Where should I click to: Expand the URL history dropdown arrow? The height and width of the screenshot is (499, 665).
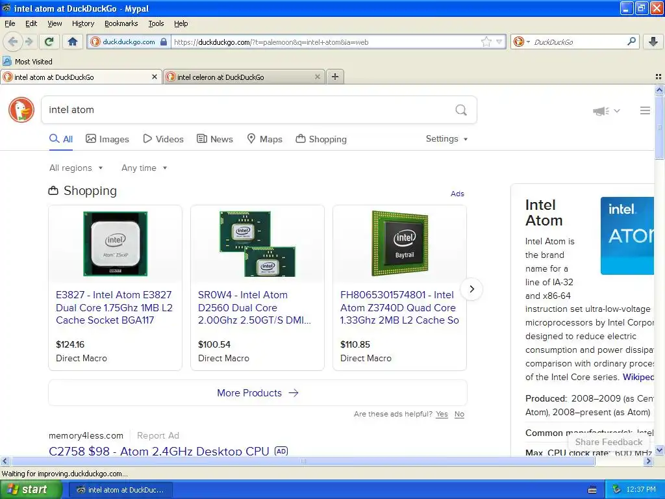pyautogui.click(x=499, y=42)
